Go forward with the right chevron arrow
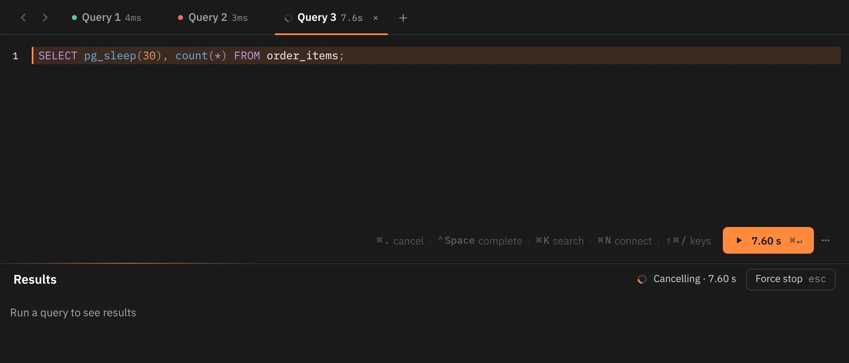The image size is (849, 363). tap(45, 18)
